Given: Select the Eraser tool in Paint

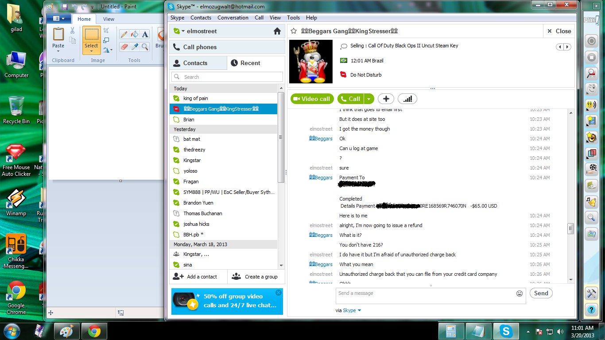Looking at the screenshot, I should (124, 46).
